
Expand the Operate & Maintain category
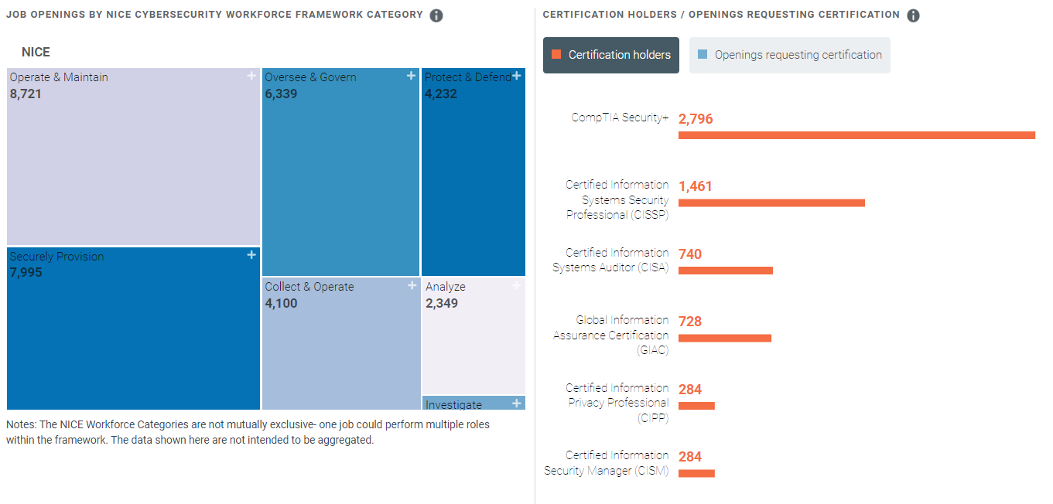[251, 76]
